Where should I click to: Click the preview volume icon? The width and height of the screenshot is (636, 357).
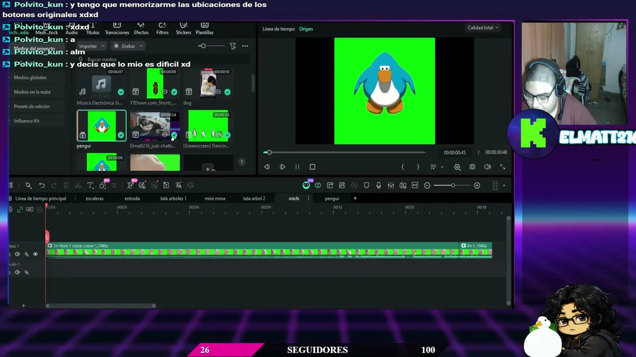click(487, 167)
